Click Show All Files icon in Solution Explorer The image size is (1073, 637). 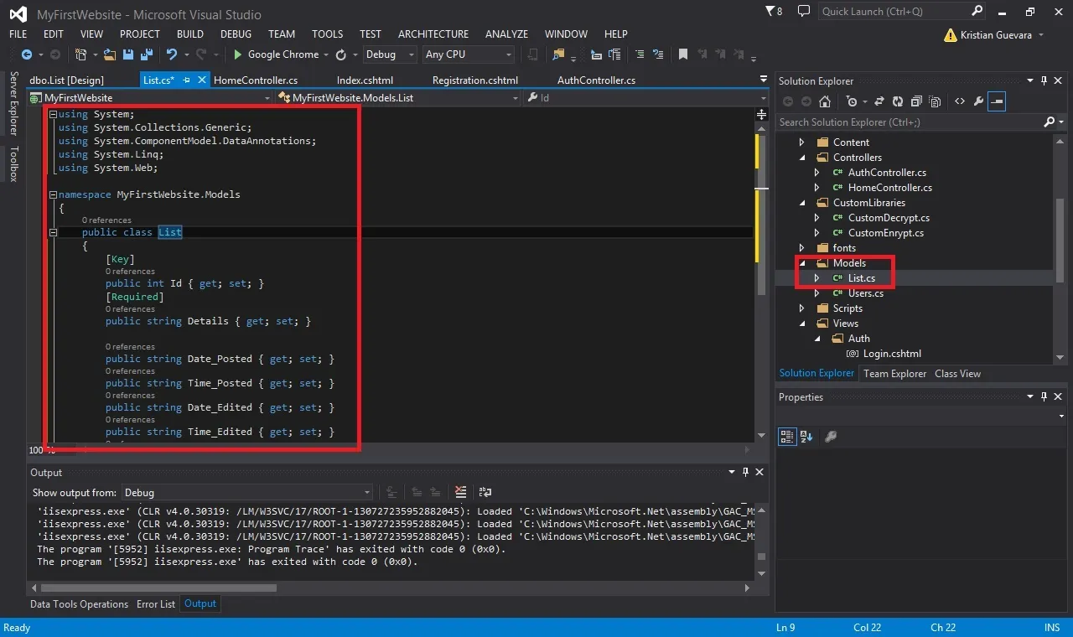point(934,101)
